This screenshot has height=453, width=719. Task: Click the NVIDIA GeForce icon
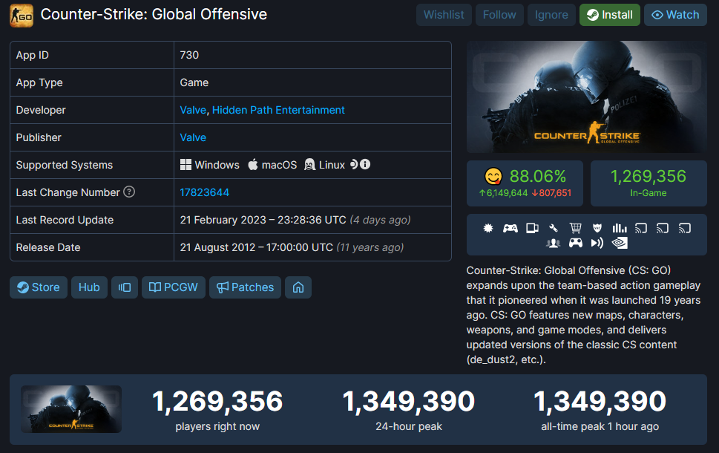coord(619,243)
